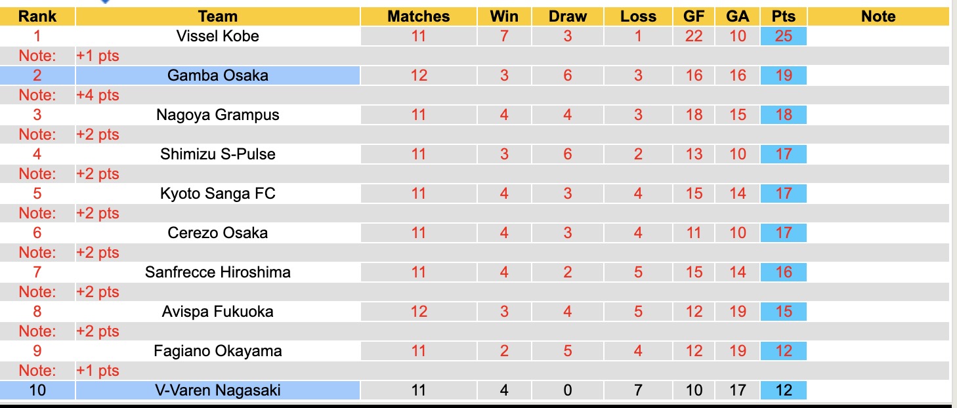The image size is (957, 408).
Task: Open the Gamba Osaka team link
Action: tap(218, 75)
